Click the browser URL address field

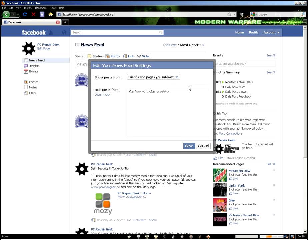pos(144,14)
